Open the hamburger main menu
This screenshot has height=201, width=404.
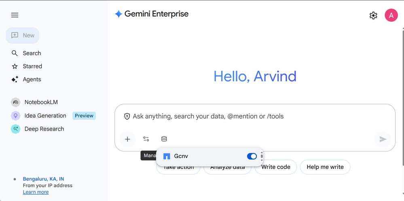tap(15, 15)
